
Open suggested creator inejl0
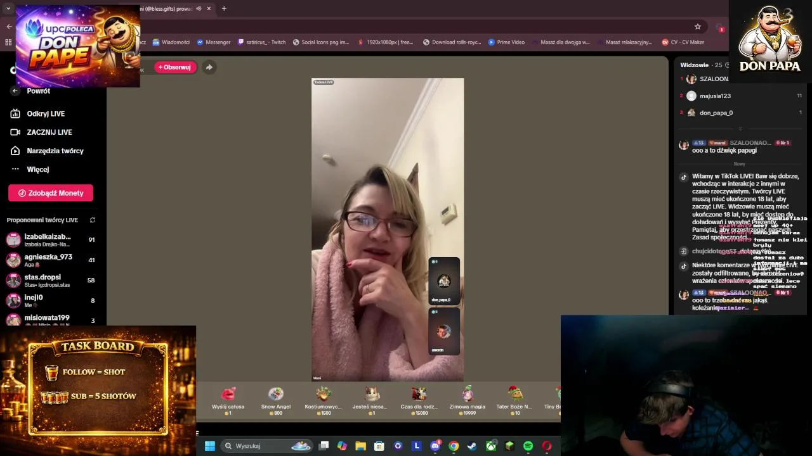pos(51,301)
